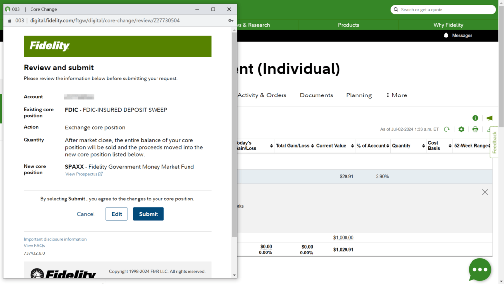The height and width of the screenshot is (284, 504).
Task: Click the 2.90% account percentage cell
Action: 382,176
